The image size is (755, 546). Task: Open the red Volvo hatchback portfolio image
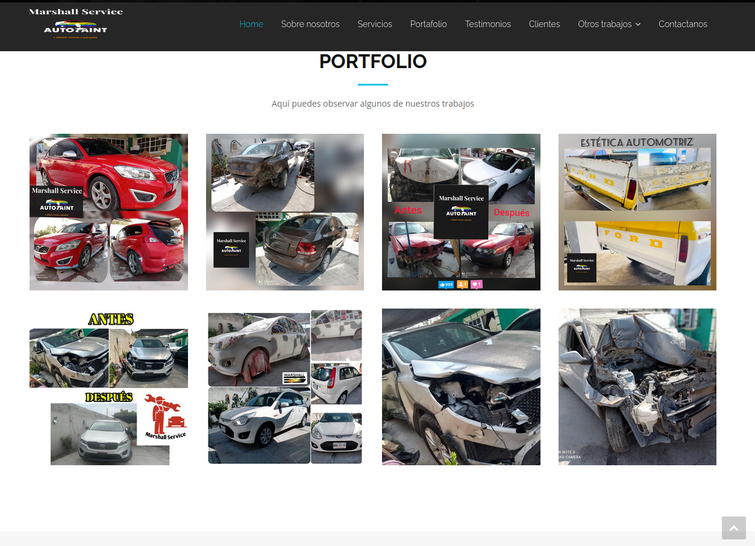pyautogui.click(x=108, y=212)
